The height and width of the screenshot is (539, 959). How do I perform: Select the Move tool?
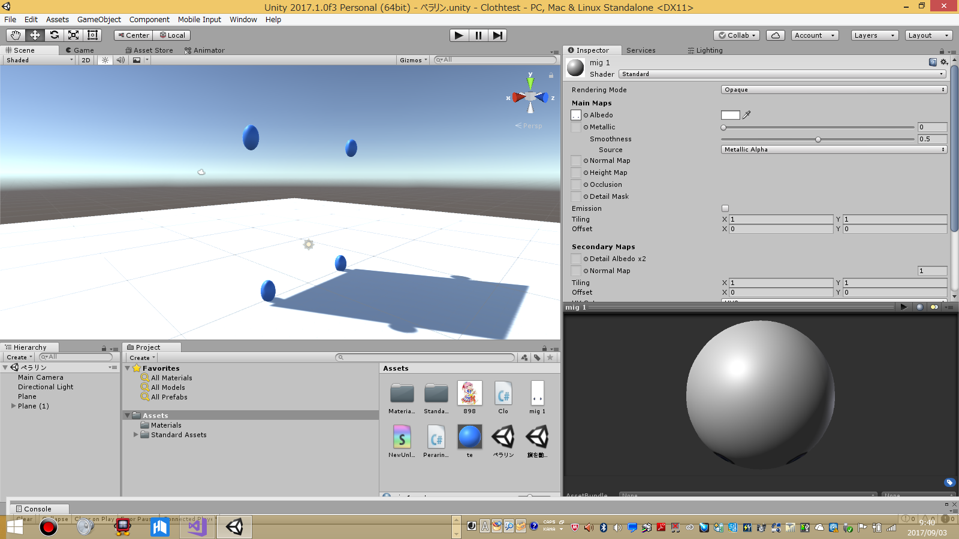(35, 35)
